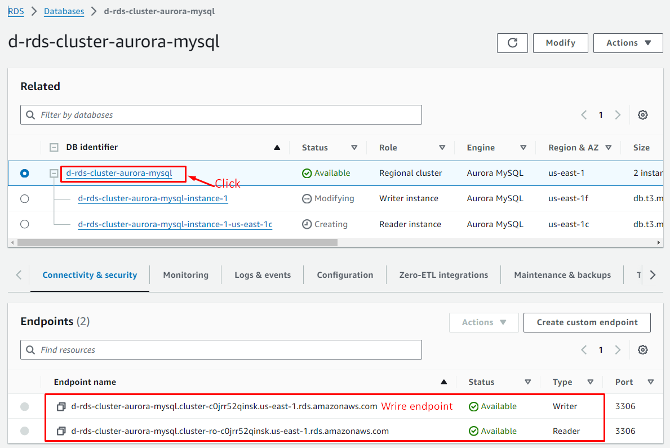
Task: Open the top Actions dropdown
Action: pos(628,43)
